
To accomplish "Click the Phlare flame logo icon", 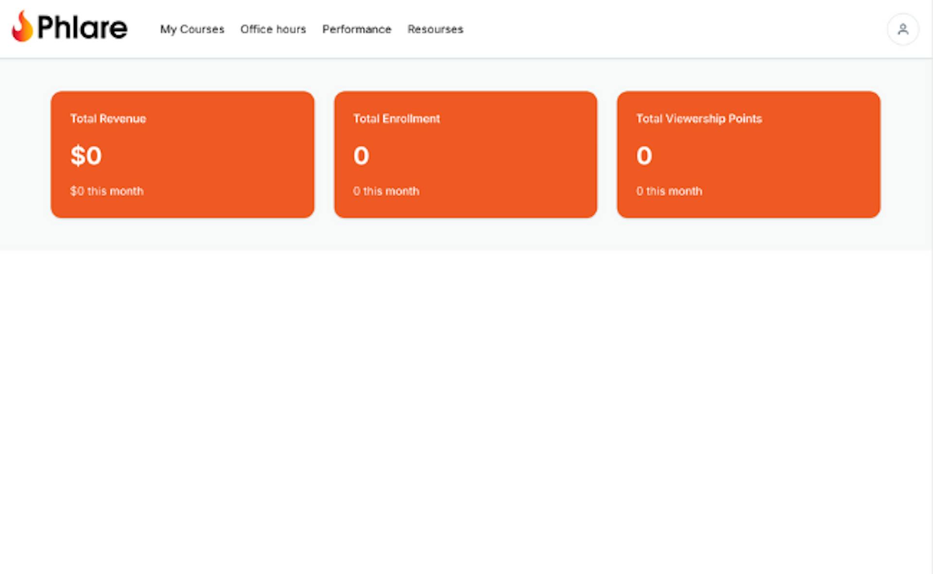I will point(22,27).
